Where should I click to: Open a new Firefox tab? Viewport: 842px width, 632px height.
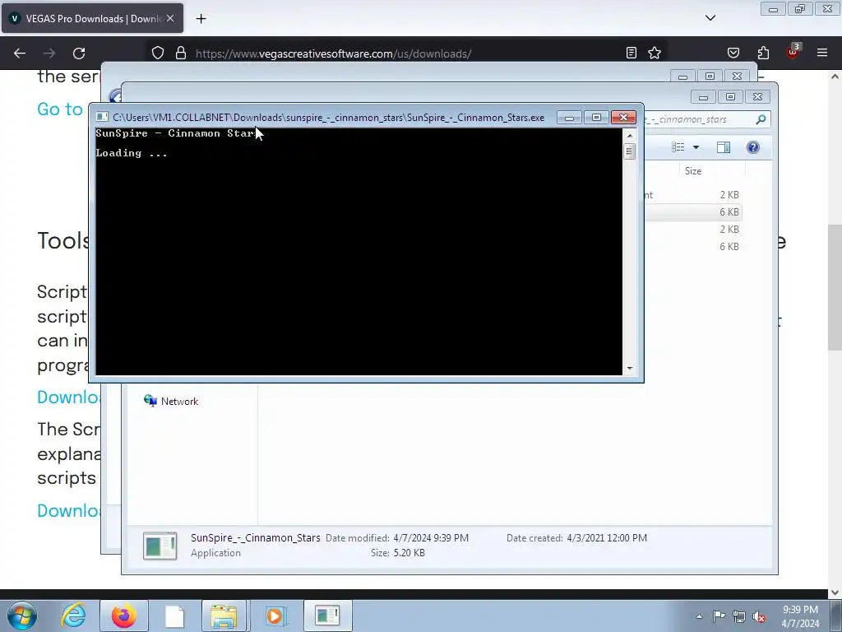[201, 19]
